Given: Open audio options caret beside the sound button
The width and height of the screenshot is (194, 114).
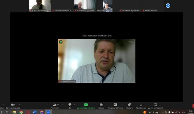Looking at the screenshot, I should (3, 105).
